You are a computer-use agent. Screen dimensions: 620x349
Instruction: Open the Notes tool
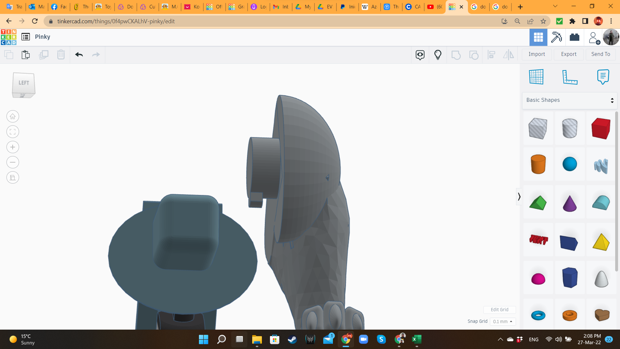[603, 77]
